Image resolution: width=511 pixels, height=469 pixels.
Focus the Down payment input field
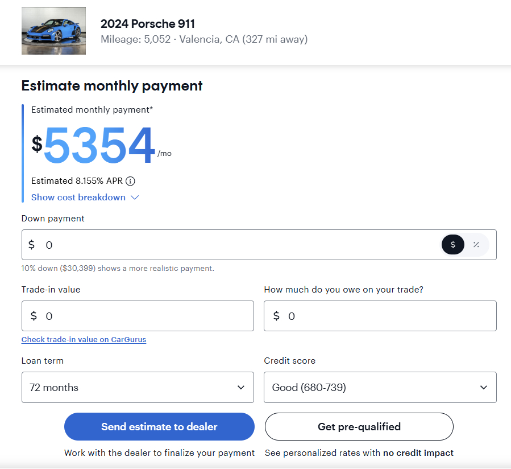pos(227,245)
